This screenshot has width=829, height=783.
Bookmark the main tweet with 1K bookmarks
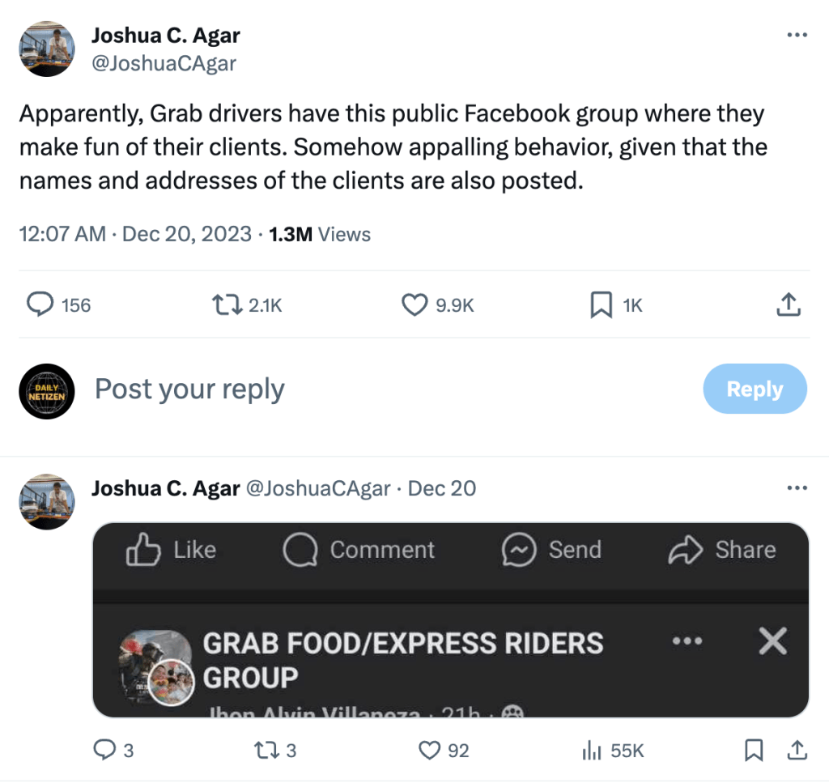[x=600, y=304]
